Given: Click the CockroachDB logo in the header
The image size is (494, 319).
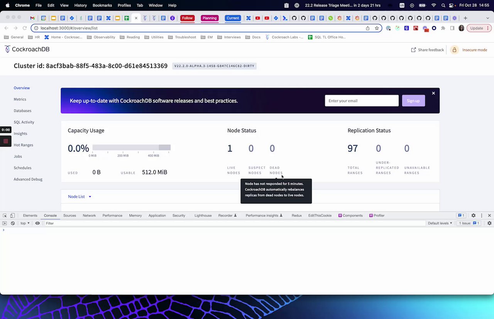Looking at the screenshot, I should point(27,49).
